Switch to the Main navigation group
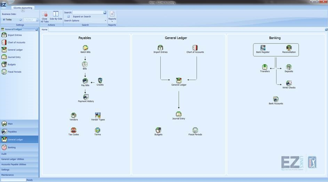328x182 pixels. (19, 124)
